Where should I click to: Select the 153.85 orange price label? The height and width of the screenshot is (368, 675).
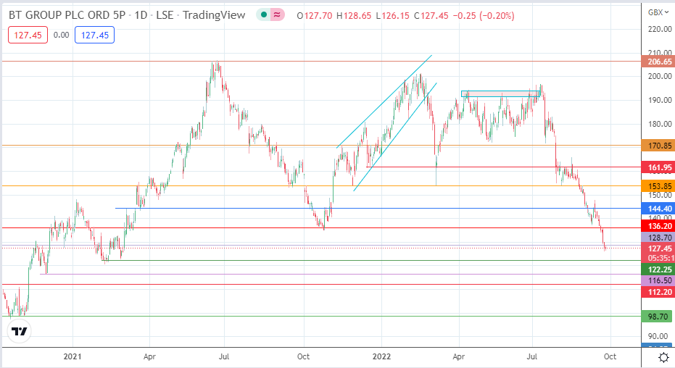658,186
